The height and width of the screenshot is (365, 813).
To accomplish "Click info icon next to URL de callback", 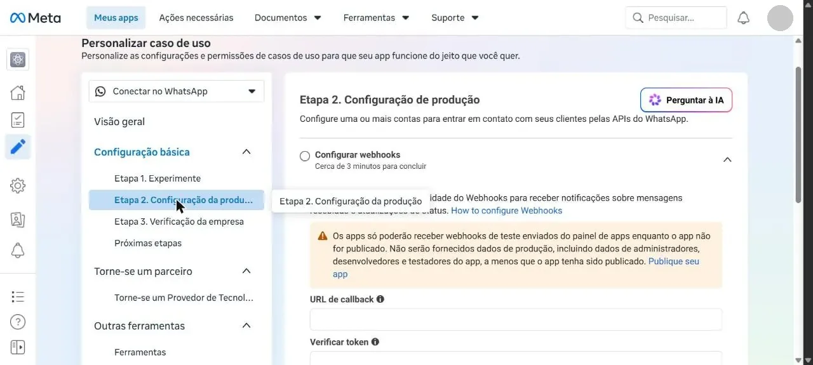I will tap(380, 299).
